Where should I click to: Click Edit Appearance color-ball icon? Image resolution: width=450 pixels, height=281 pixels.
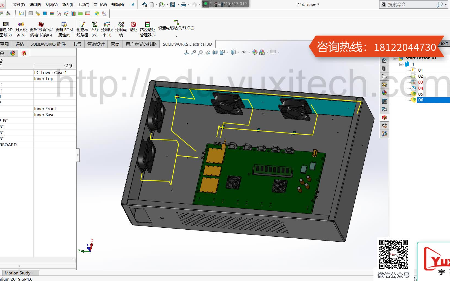(x=255, y=52)
